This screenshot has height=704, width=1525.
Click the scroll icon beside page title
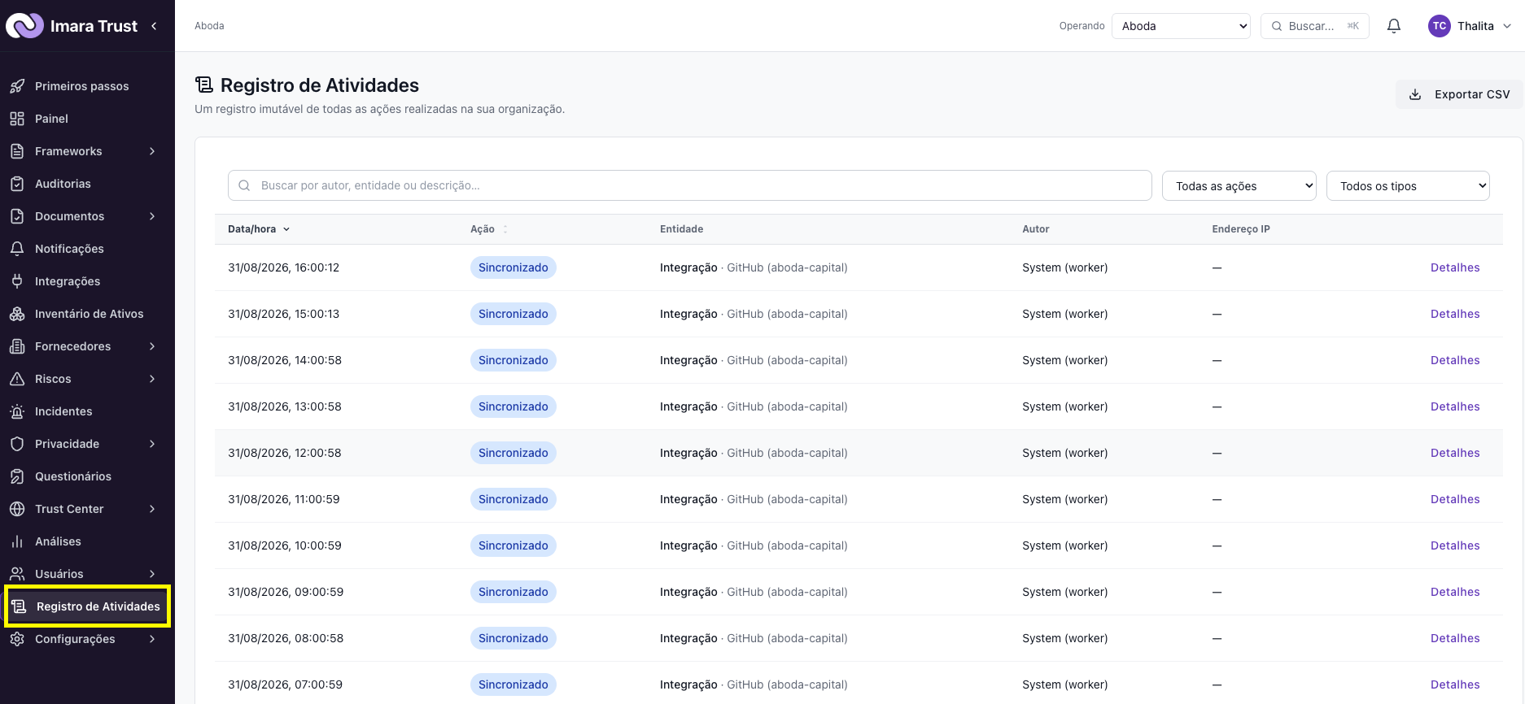pos(204,85)
